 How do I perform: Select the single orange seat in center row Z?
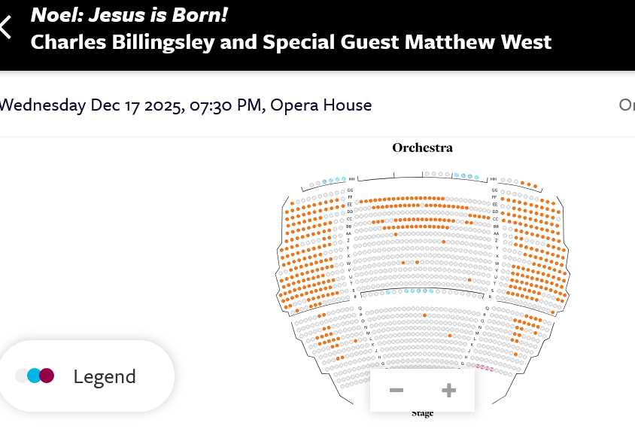click(443, 242)
